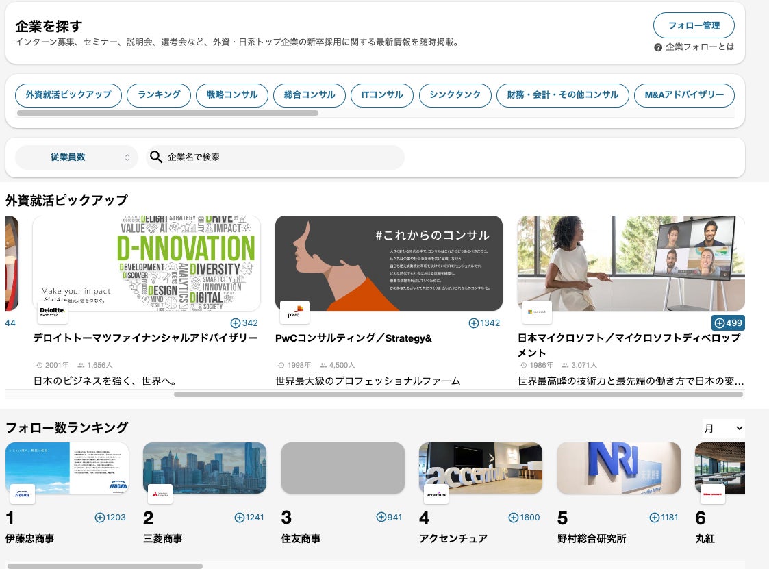Image resolution: width=769 pixels, height=569 pixels.
Task: Click the 日本のビジネスを強く、世界へ。 tagline
Action: coord(105,381)
